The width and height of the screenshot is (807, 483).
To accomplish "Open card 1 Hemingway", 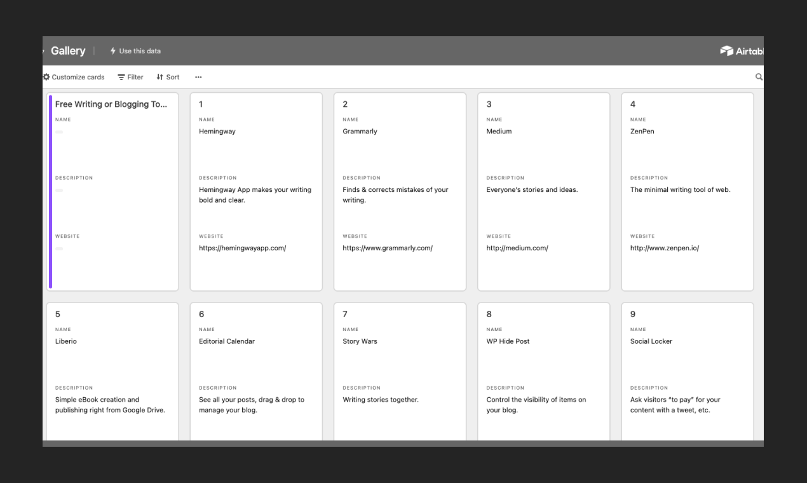I will pos(256,191).
